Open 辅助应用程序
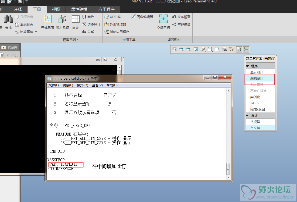This screenshot has height=202, width=297. pyautogui.click(x=117, y=32)
